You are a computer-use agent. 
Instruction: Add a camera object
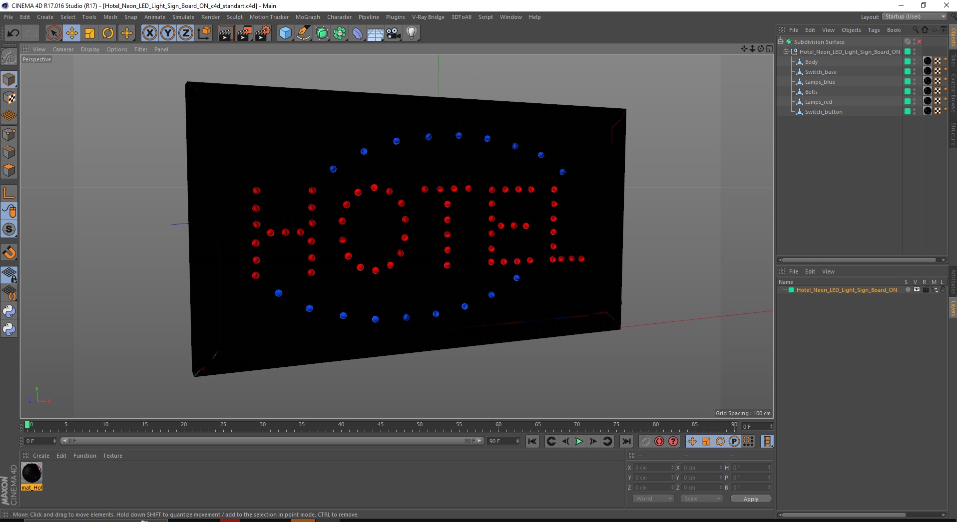(x=394, y=33)
